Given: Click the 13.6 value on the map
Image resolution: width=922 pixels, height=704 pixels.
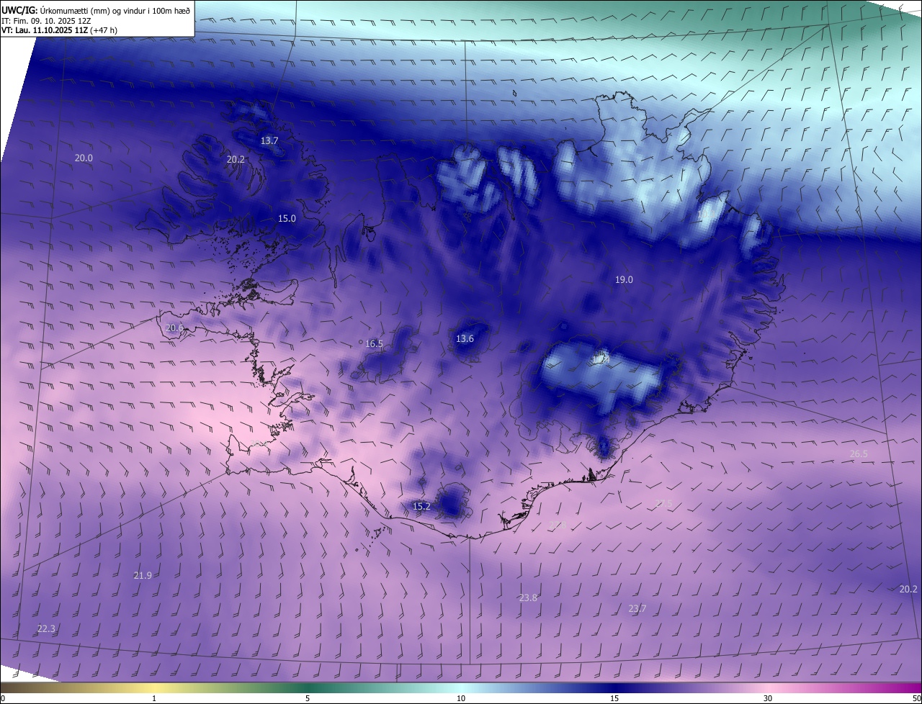Looking at the screenshot, I should (465, 338).
